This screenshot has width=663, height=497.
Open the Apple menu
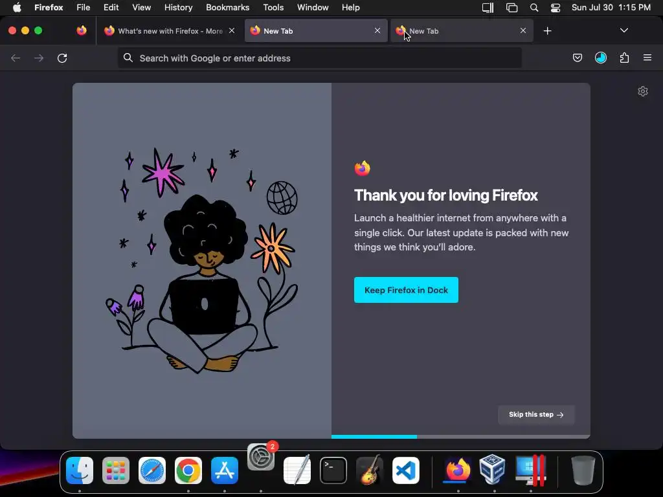[17, 7]
